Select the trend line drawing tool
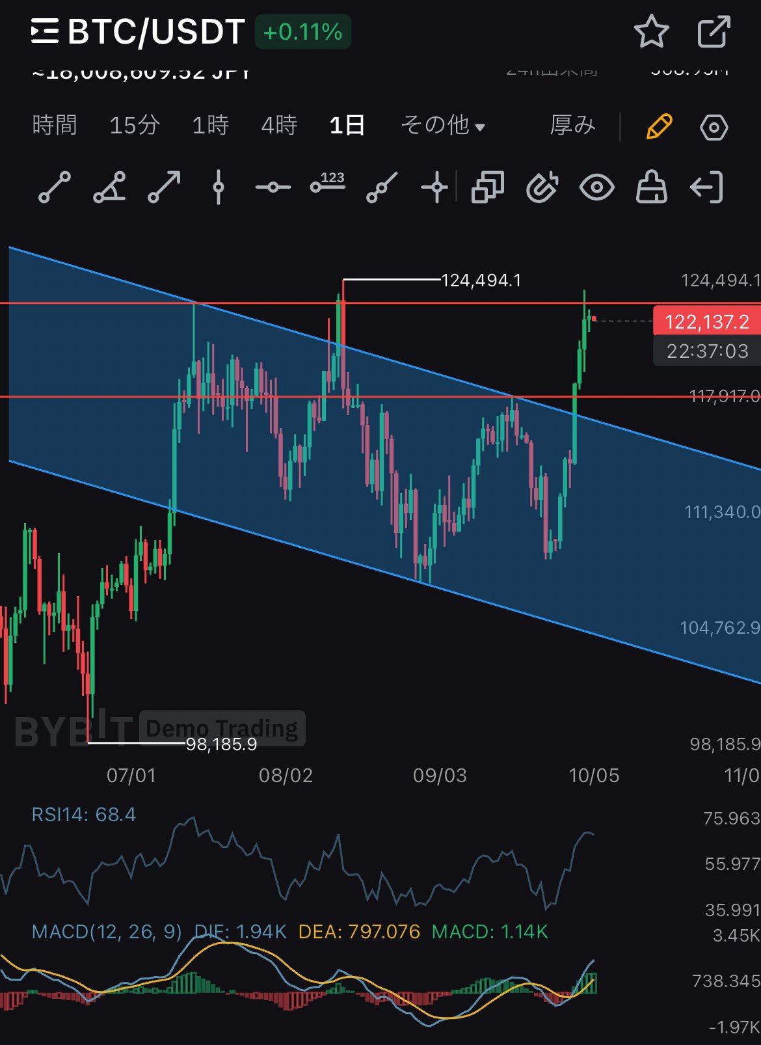 pos(55,187)
